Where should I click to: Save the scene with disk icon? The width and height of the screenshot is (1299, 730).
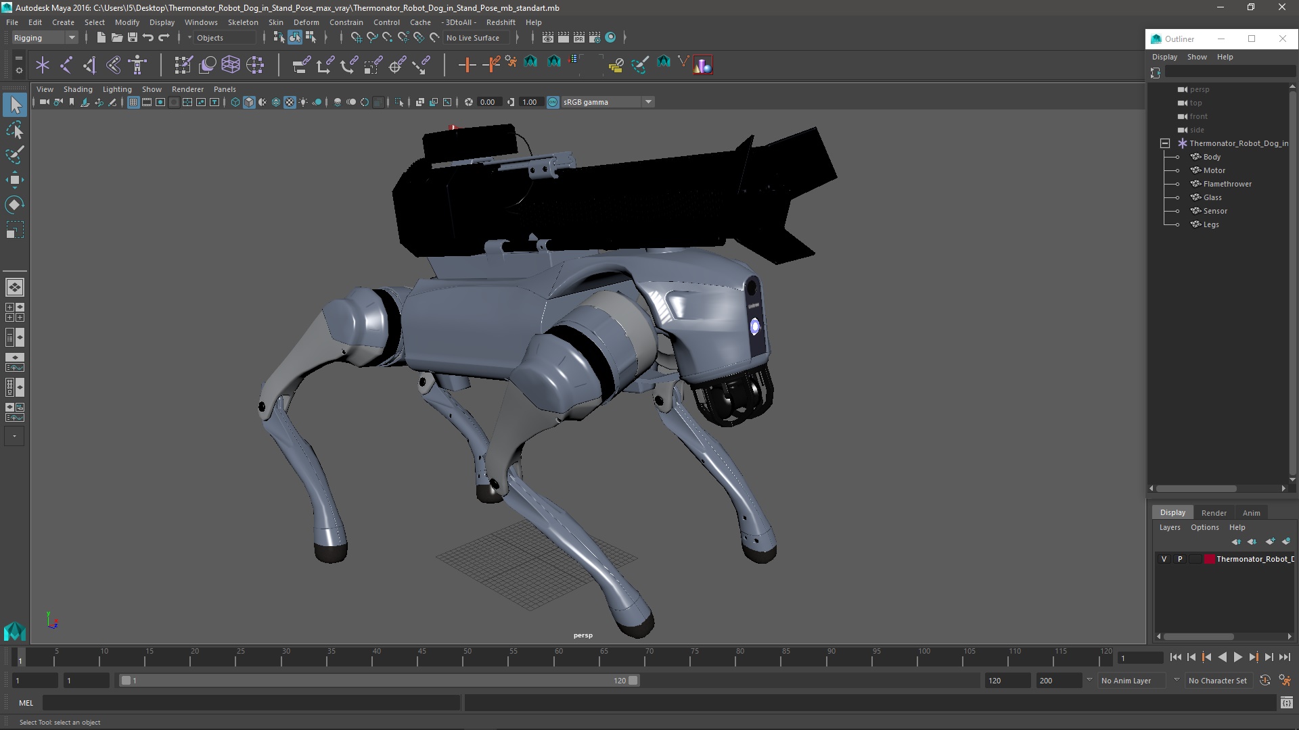click(x=133, y=38)
